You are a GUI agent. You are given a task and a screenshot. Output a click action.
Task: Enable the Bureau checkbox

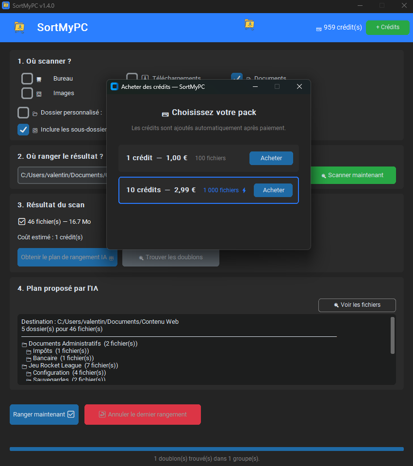[27, 79]
